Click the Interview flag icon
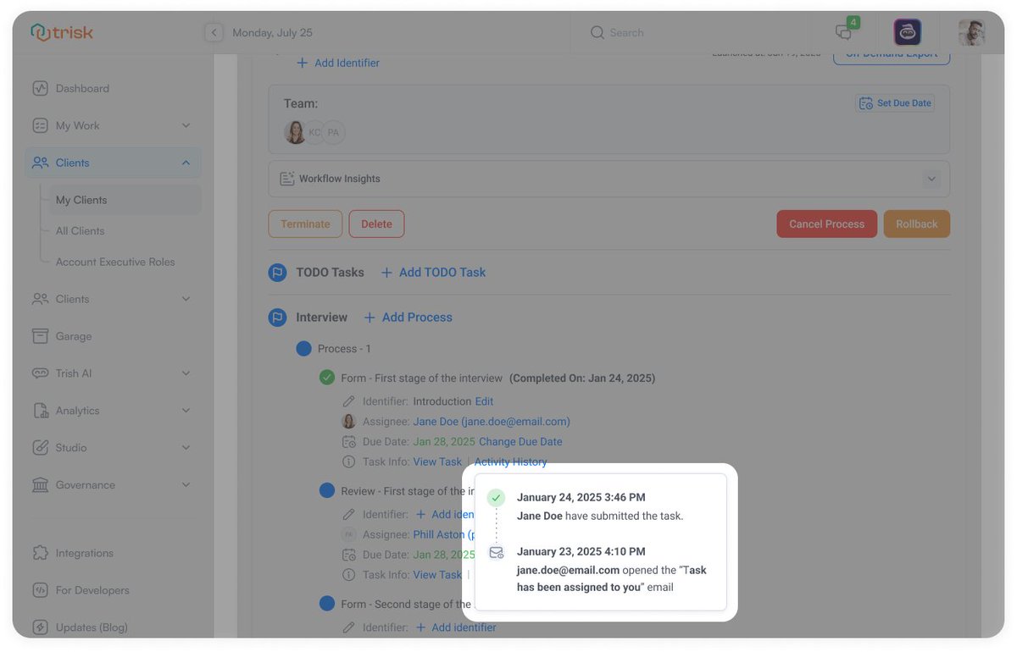 pos(277,317)
